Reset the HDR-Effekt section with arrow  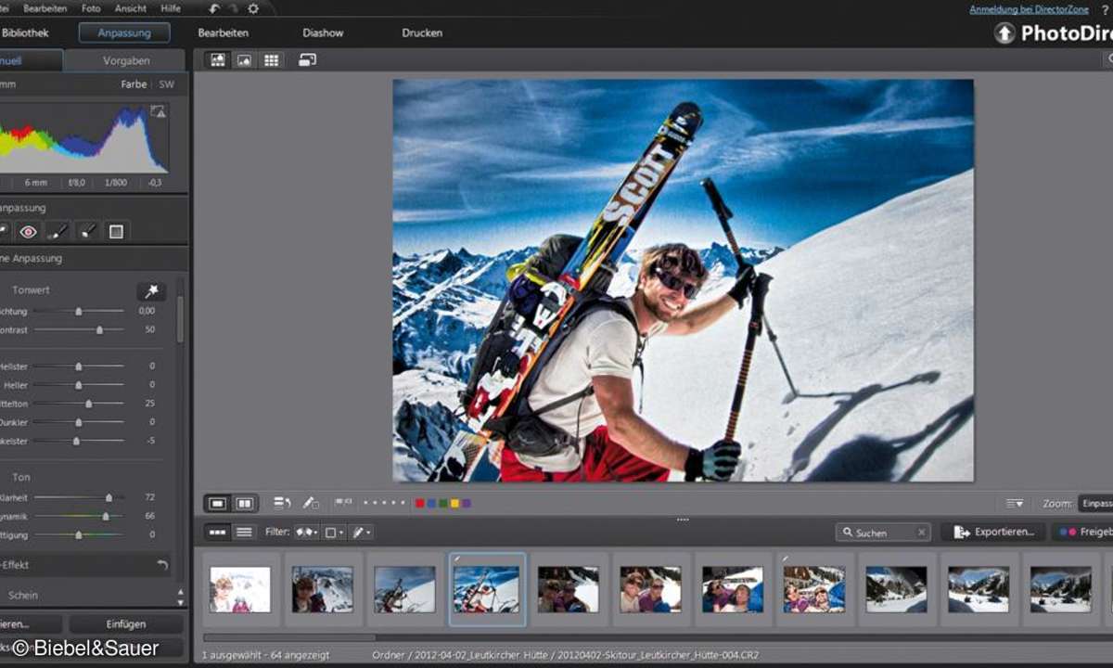162,564
